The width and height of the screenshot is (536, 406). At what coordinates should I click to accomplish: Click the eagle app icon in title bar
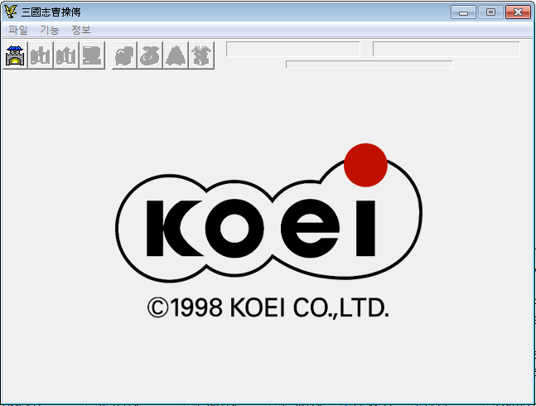11,12
